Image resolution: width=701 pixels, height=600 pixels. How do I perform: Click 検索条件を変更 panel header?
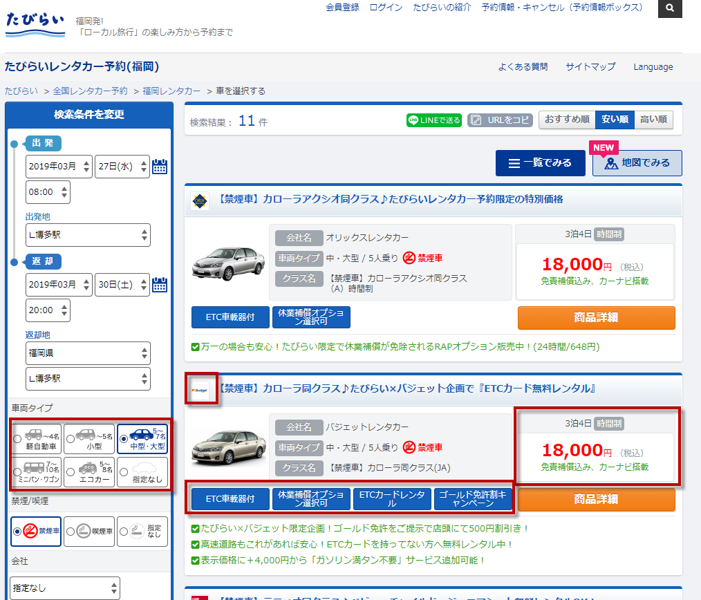pyautogui.click(x=89, y=115)
